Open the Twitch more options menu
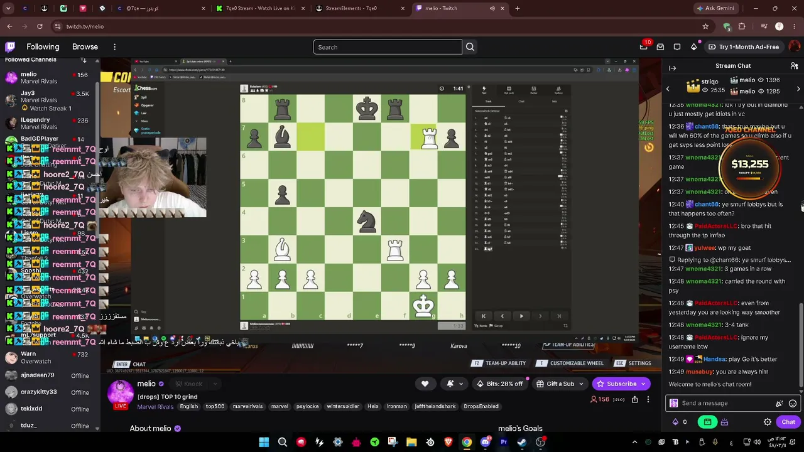Image resolution: width=804 pixels, height=452 pixels. (114, 46)
